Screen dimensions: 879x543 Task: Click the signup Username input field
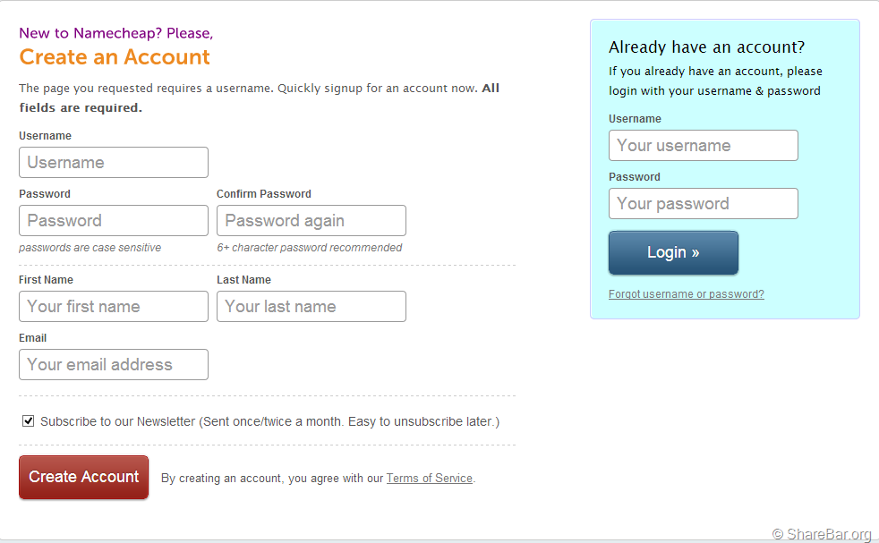pos(114,163)
